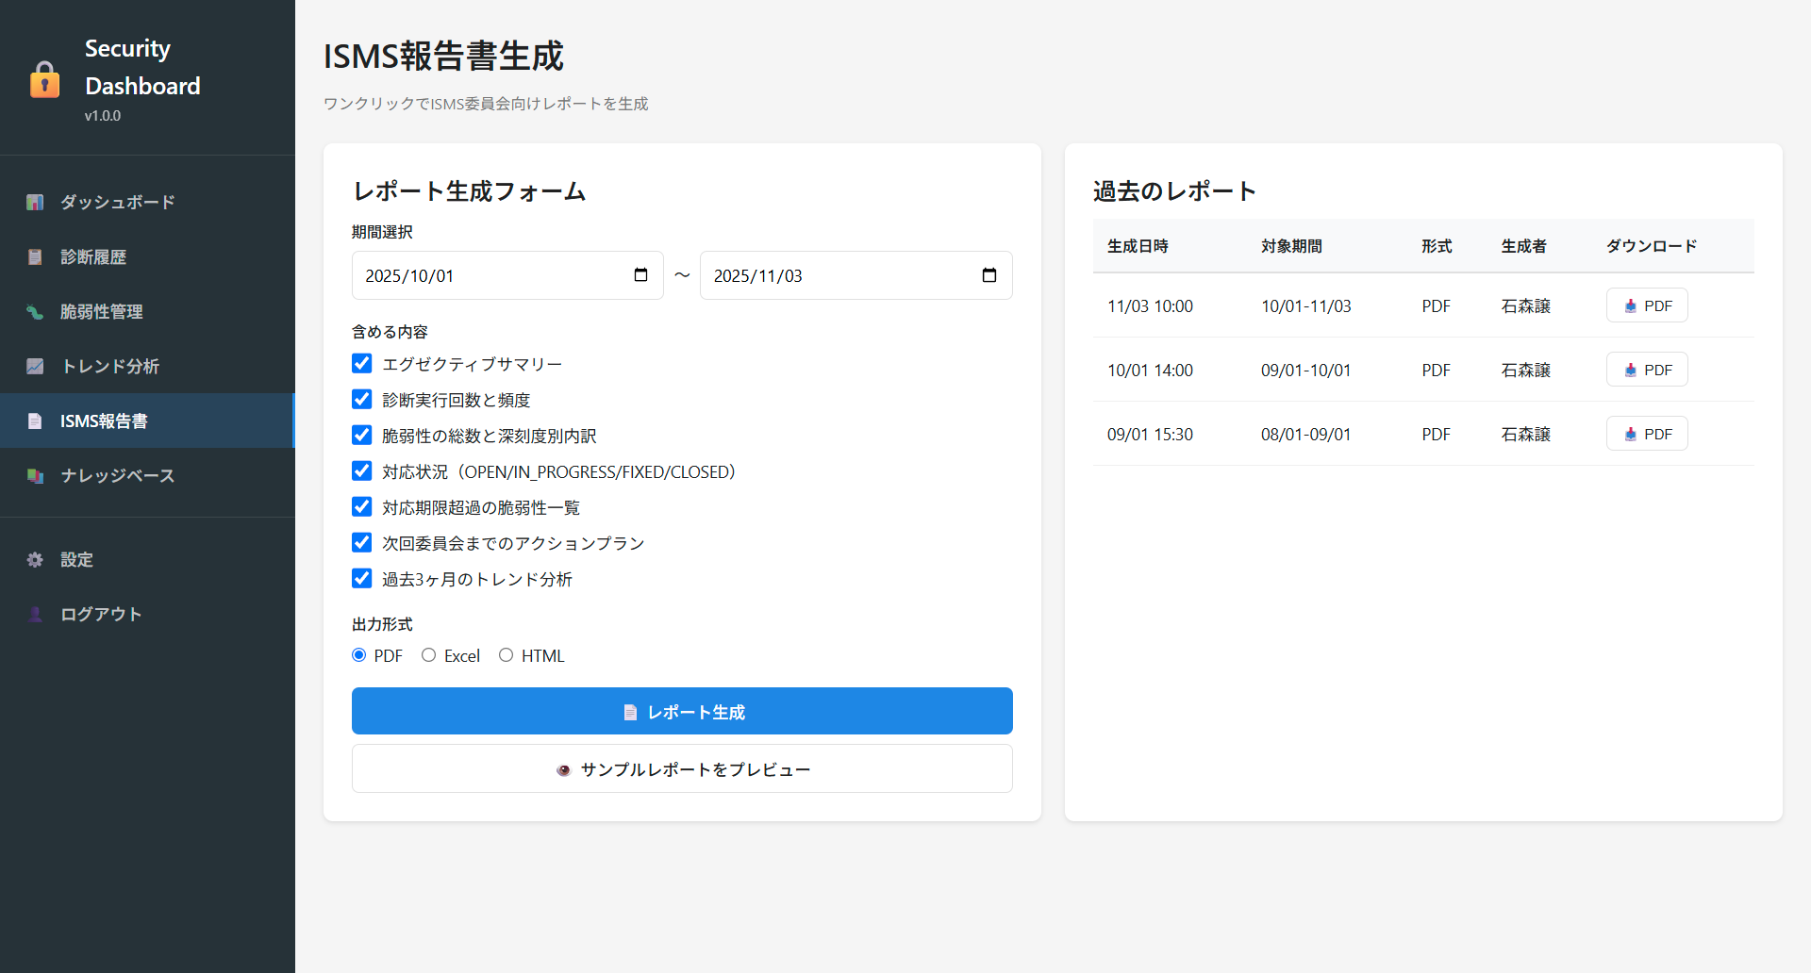The image size is (1811, 973).
Task: Click the 脆弱性管理 key icon
Action: [35, 311]
